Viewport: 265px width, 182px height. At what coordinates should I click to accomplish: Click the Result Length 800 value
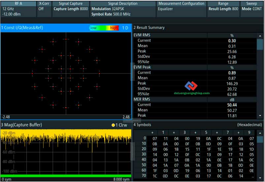[223, 9]
